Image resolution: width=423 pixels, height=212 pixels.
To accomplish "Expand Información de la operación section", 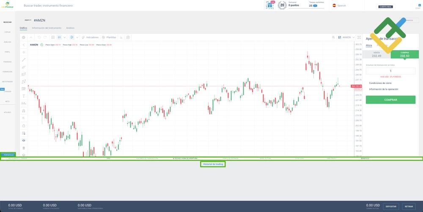I will (383, 89).
